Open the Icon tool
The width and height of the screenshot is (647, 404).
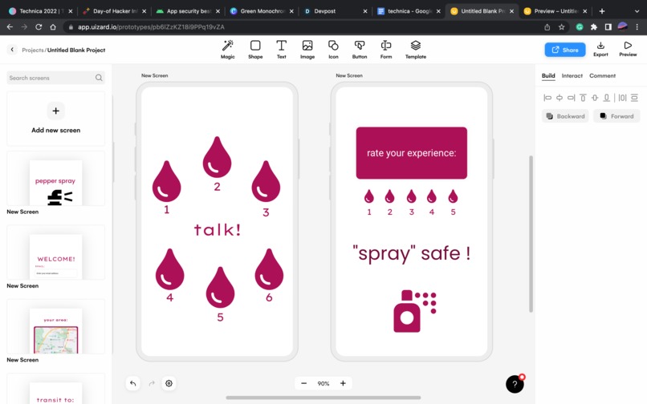pyautogui.click(x=333, y=50)
